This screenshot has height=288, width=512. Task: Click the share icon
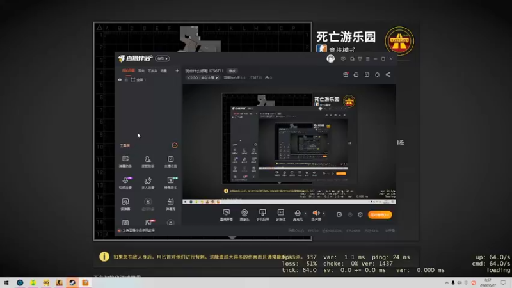point(388,74)
